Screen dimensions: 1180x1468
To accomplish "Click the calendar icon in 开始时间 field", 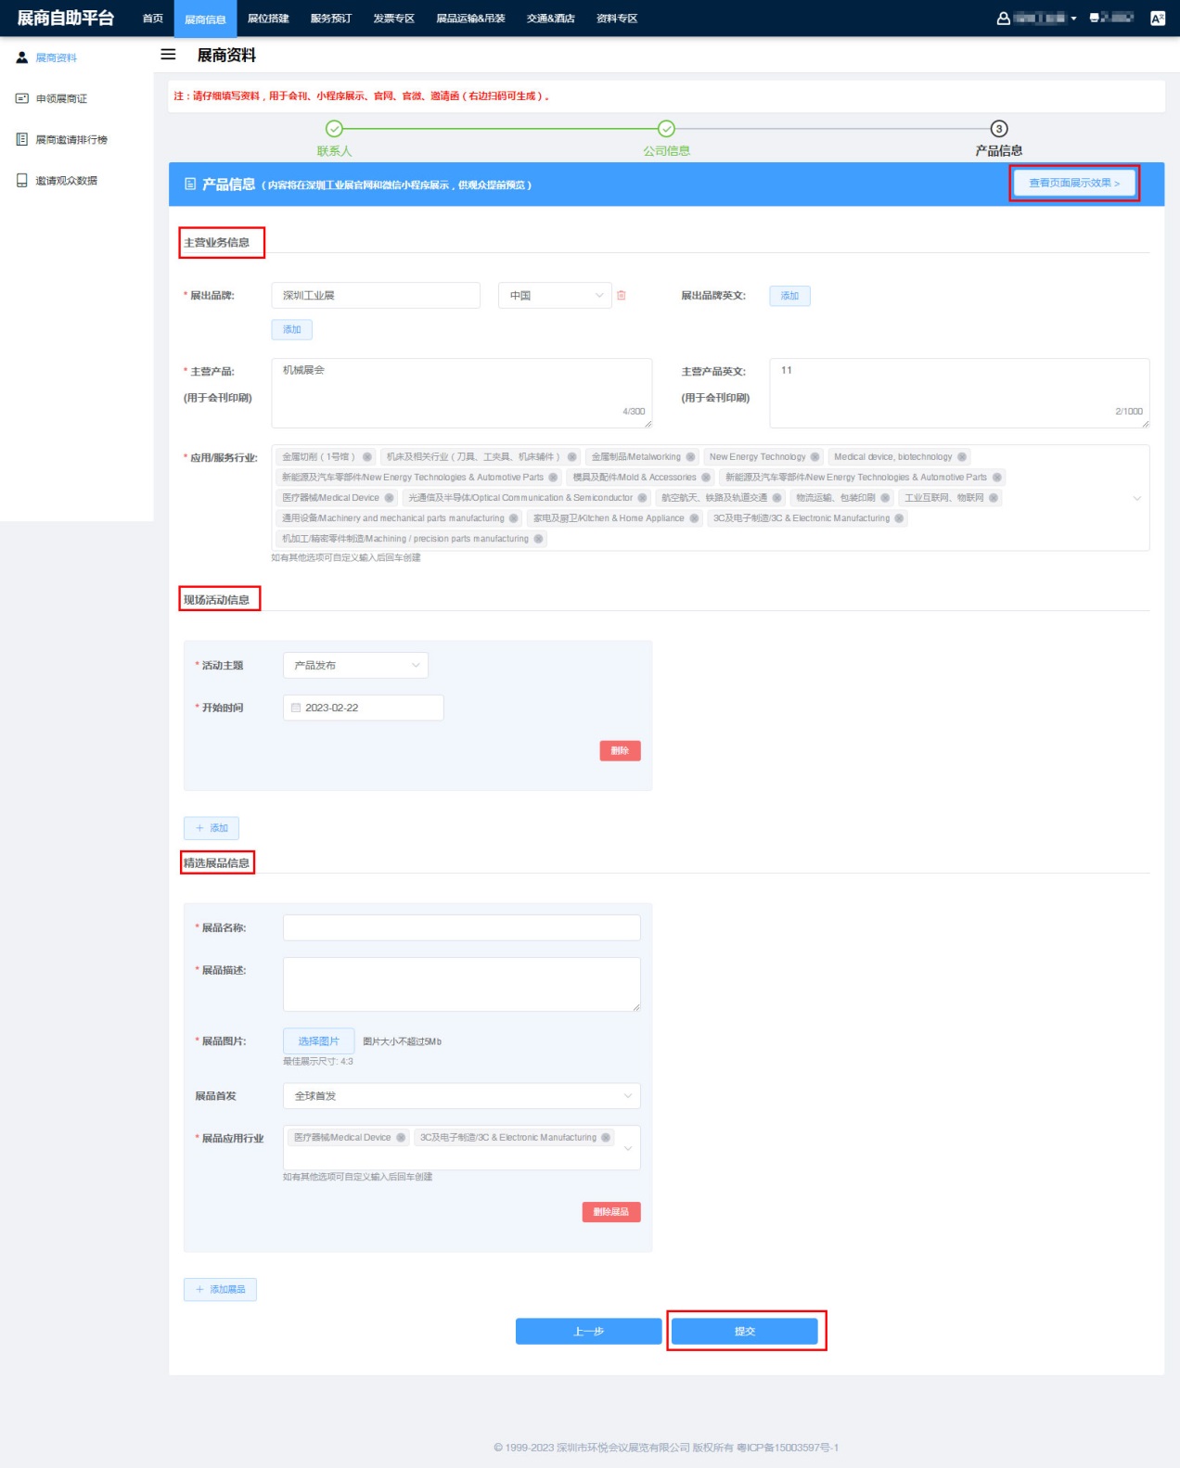I will [x=296, y=708].
